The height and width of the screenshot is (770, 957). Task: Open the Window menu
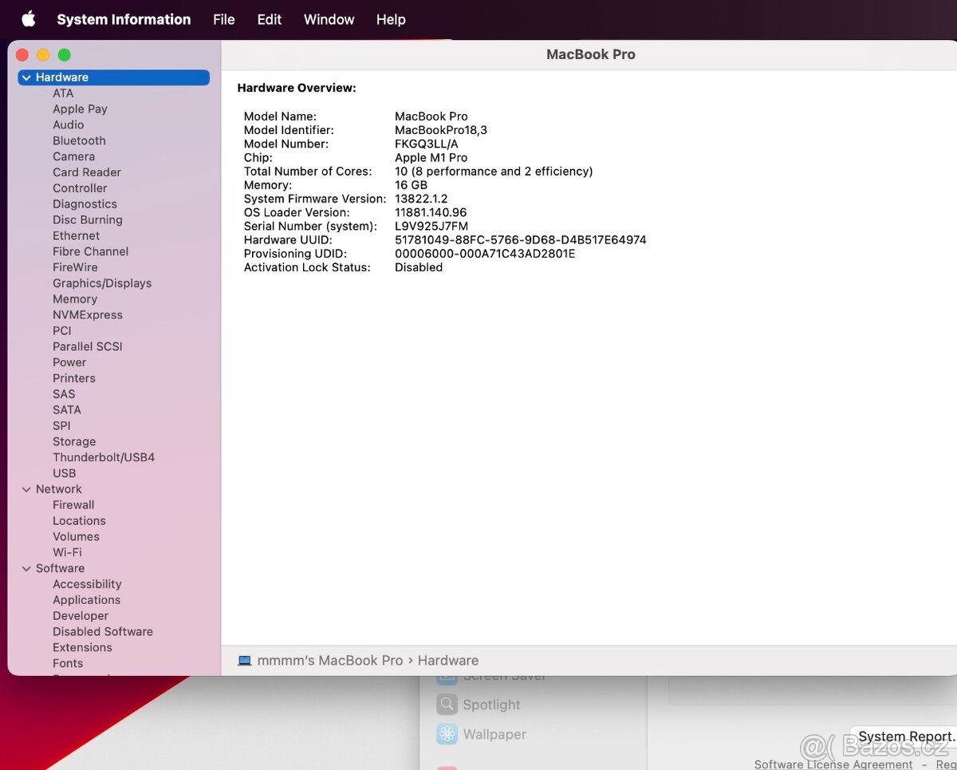[329, 19]
